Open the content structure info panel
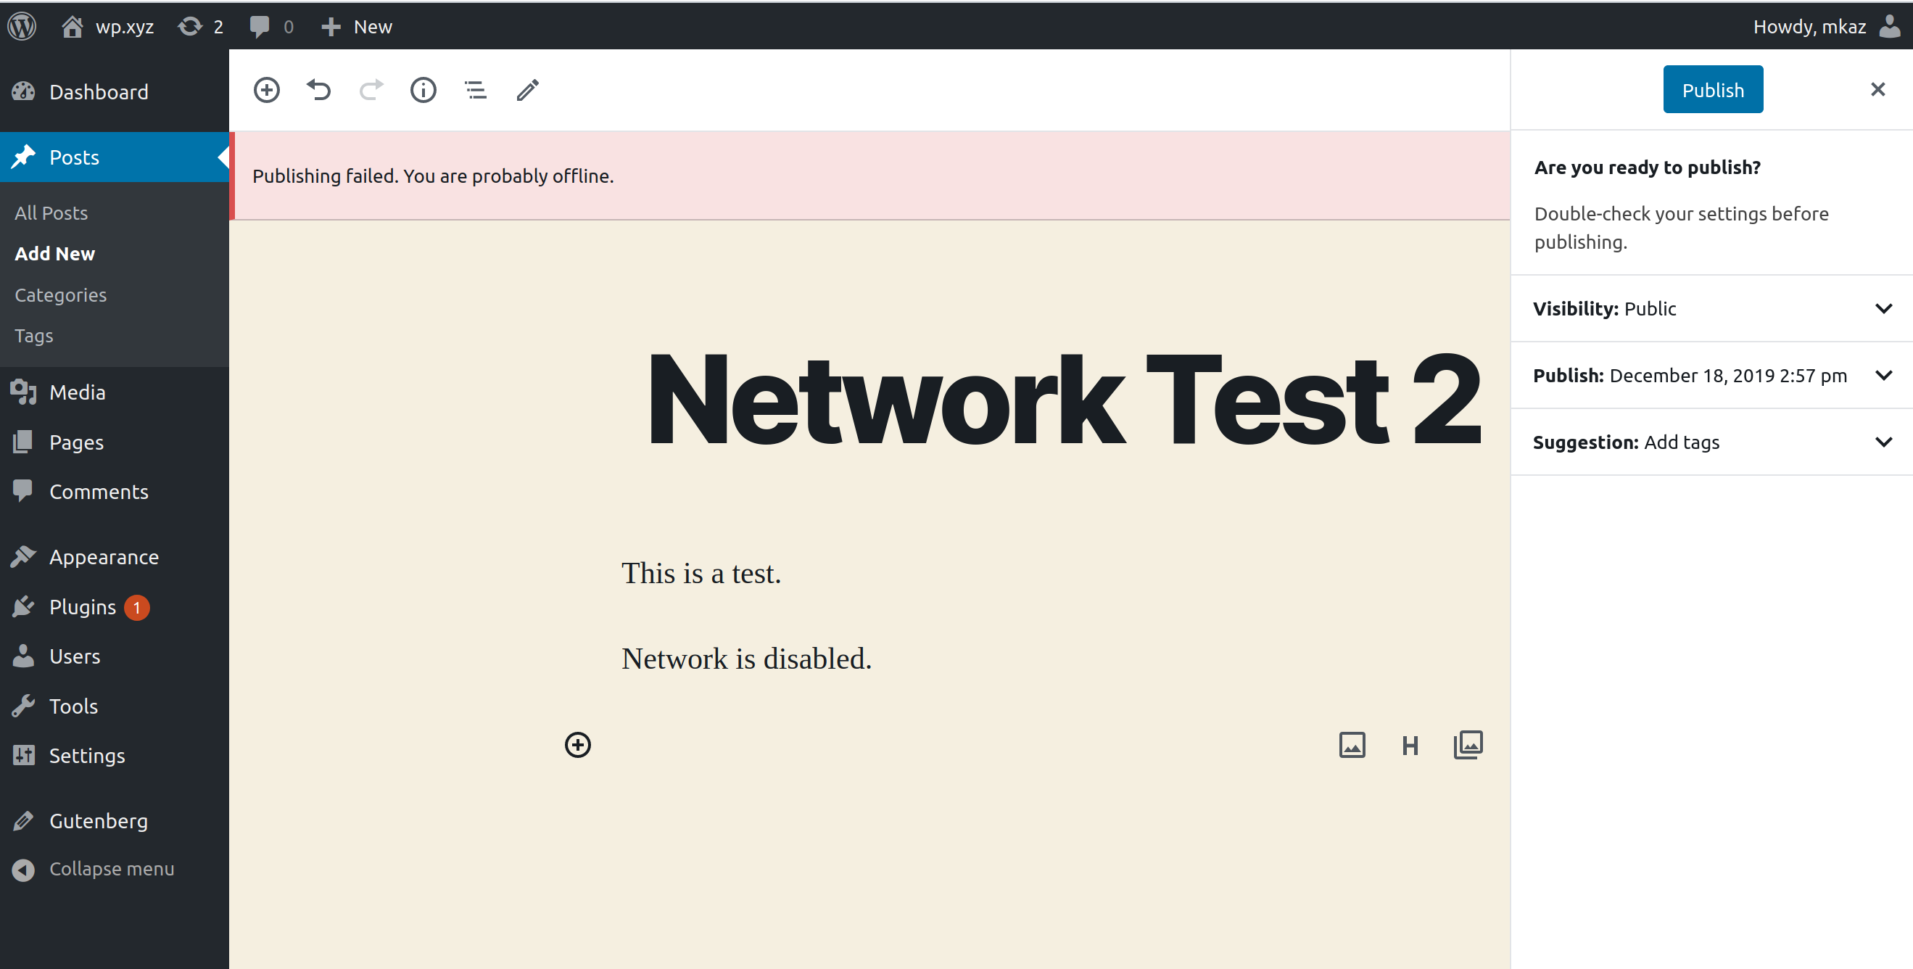 (x=423, y=90)
